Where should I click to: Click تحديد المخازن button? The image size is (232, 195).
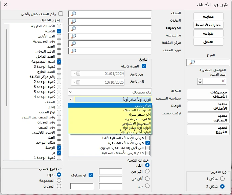(x=208, y=118)
